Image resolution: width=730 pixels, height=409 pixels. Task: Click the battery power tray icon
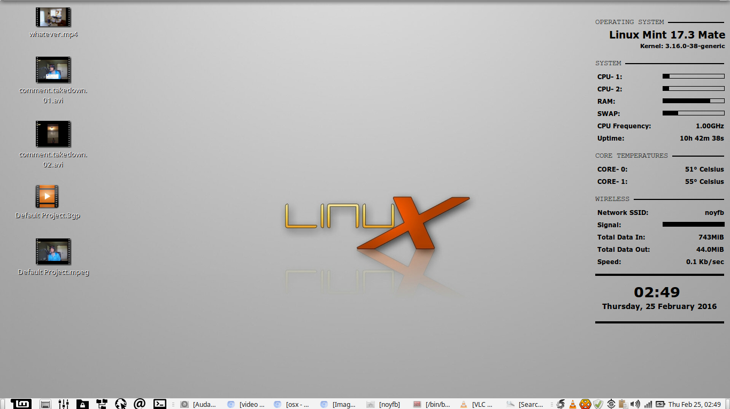coord(660,404)
